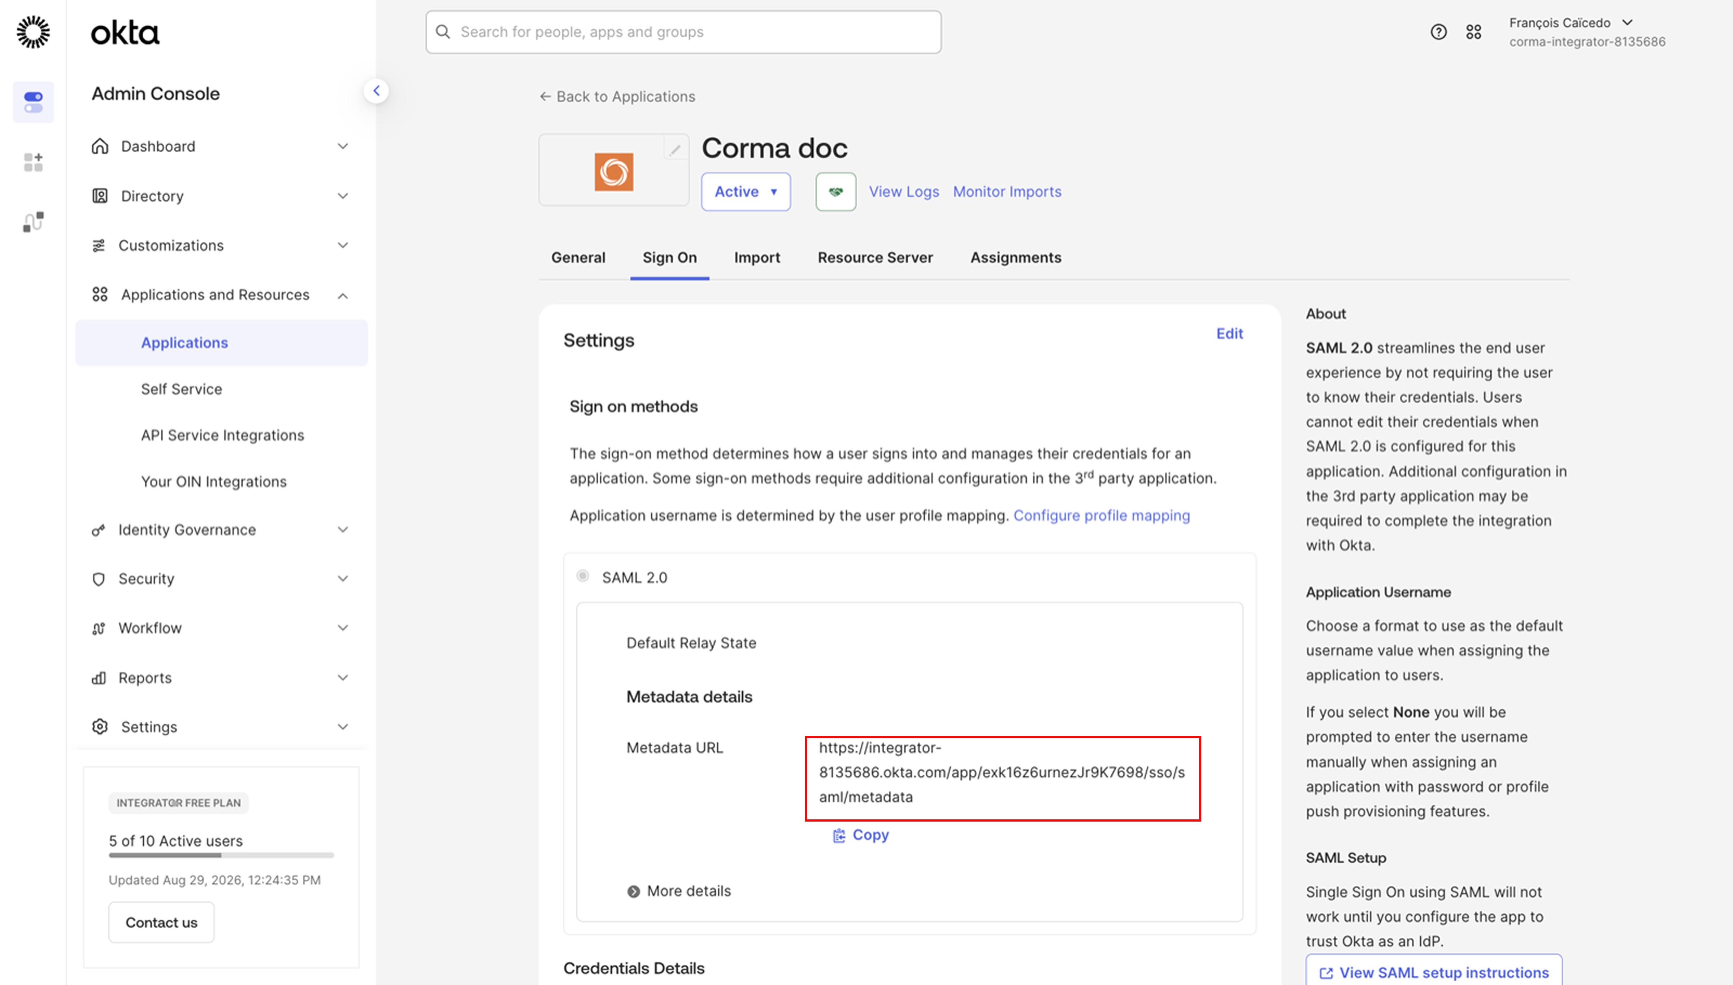The width and height of the screenshot is (1733, 985).
Task: Switch to the Assignments tab
Action: (1015, 258)
